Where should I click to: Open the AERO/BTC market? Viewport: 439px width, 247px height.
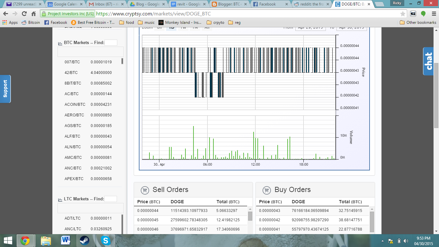(74, 115)
